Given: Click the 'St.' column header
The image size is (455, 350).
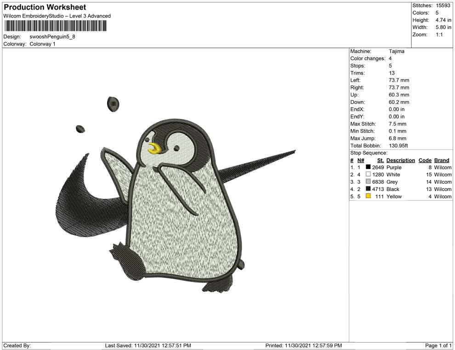Looking at the screenshot, I should click(381, 160).
